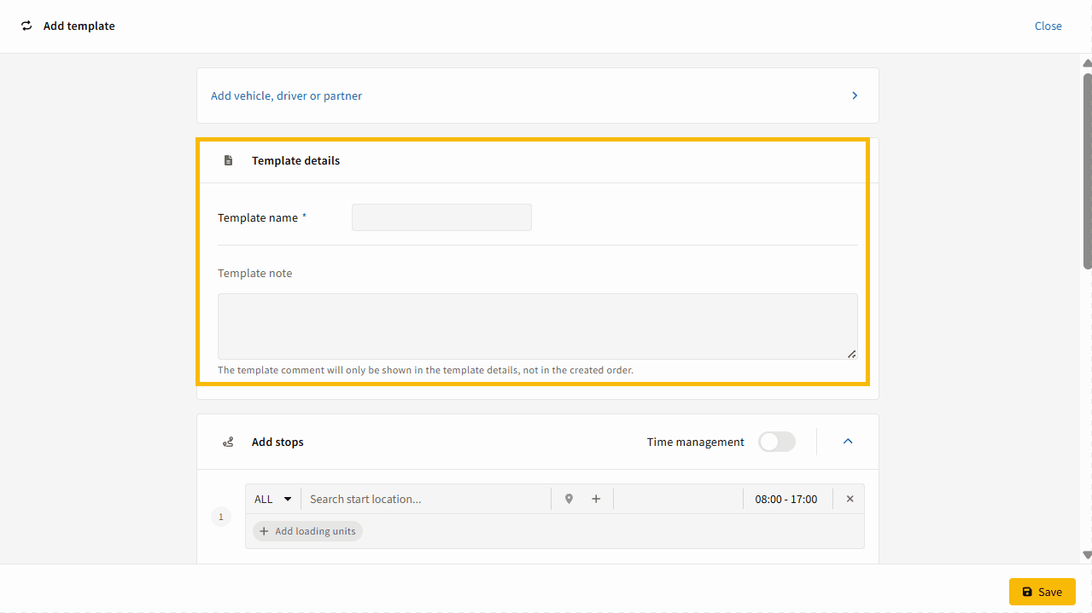Open the ALL stop type dropdown
Screen dimensions: 1092x613
pyautogui.click(x=273, y=499)
